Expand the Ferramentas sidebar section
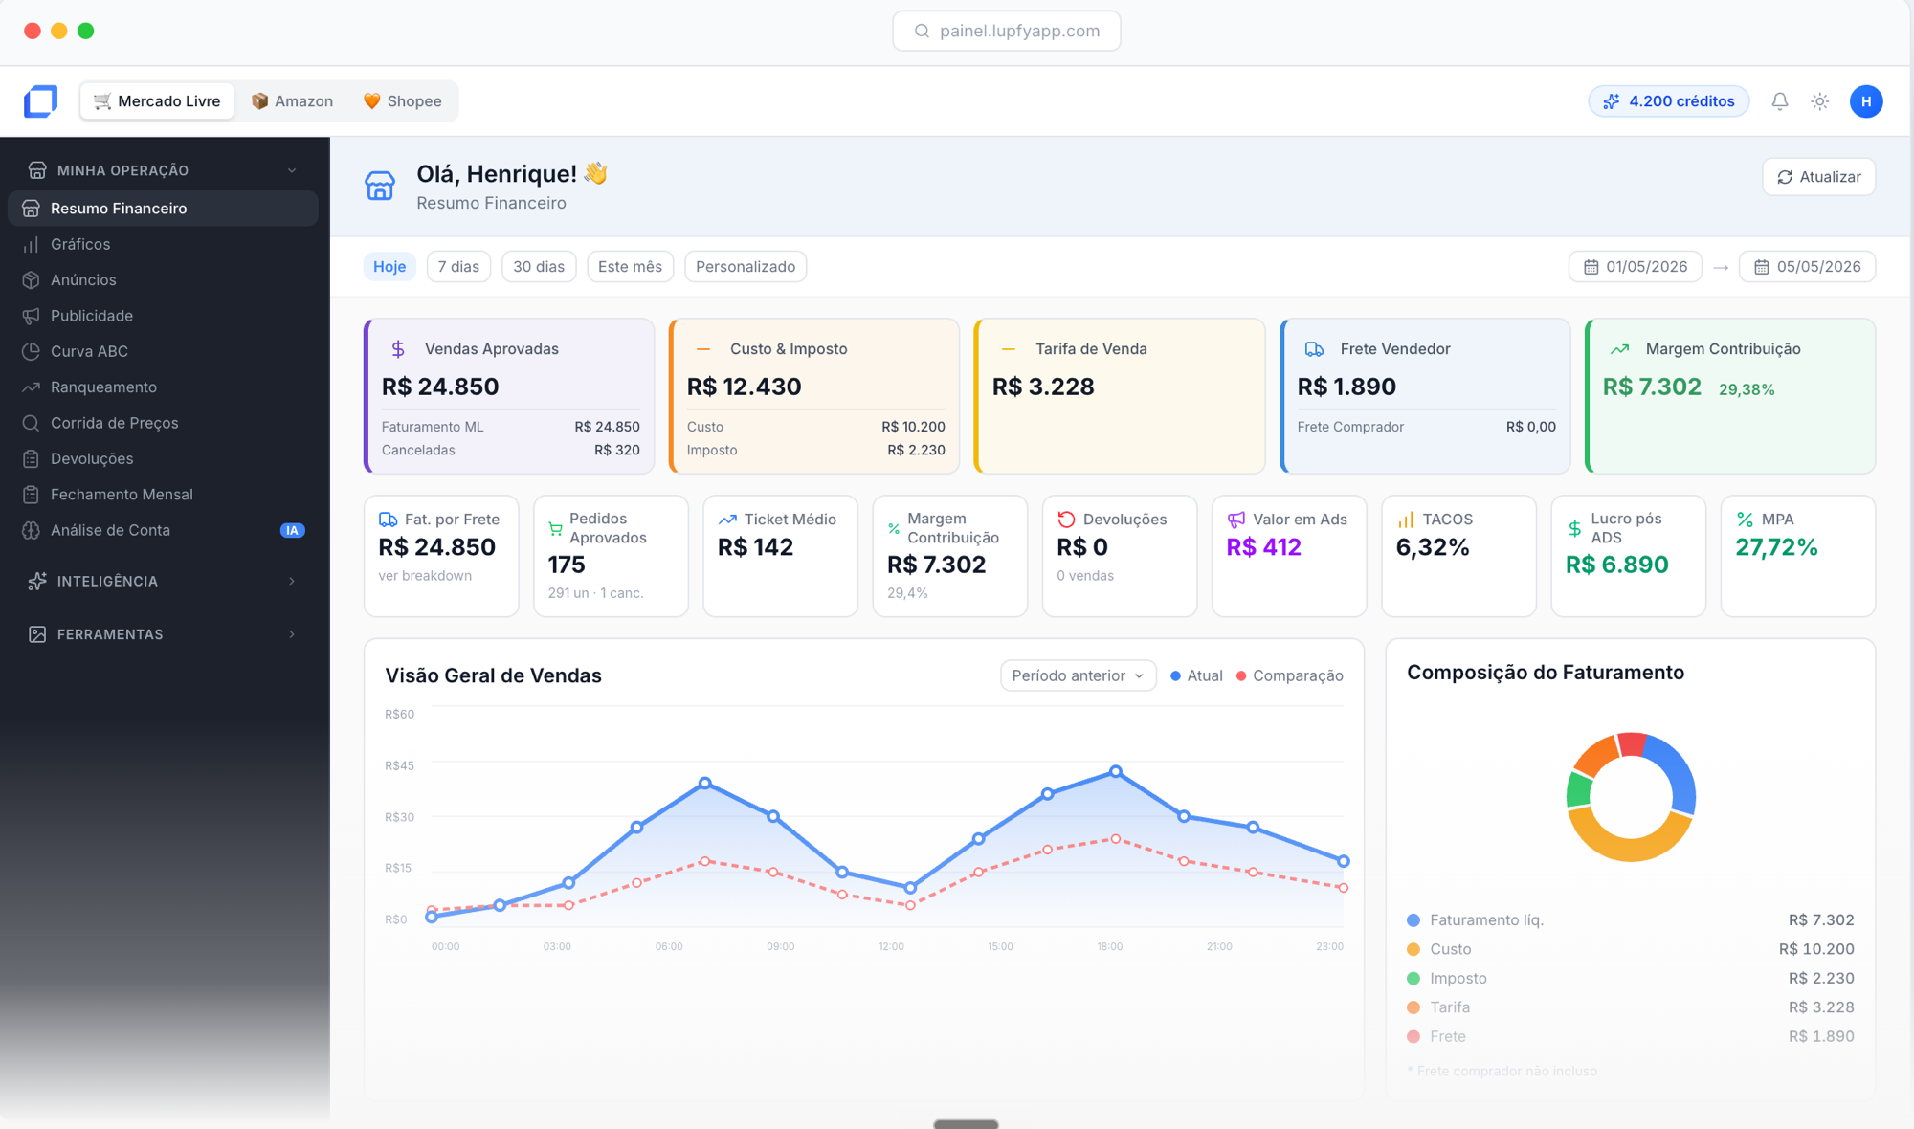The height and width of the screenshot is (1129, 1914). (x=163, y=634)
